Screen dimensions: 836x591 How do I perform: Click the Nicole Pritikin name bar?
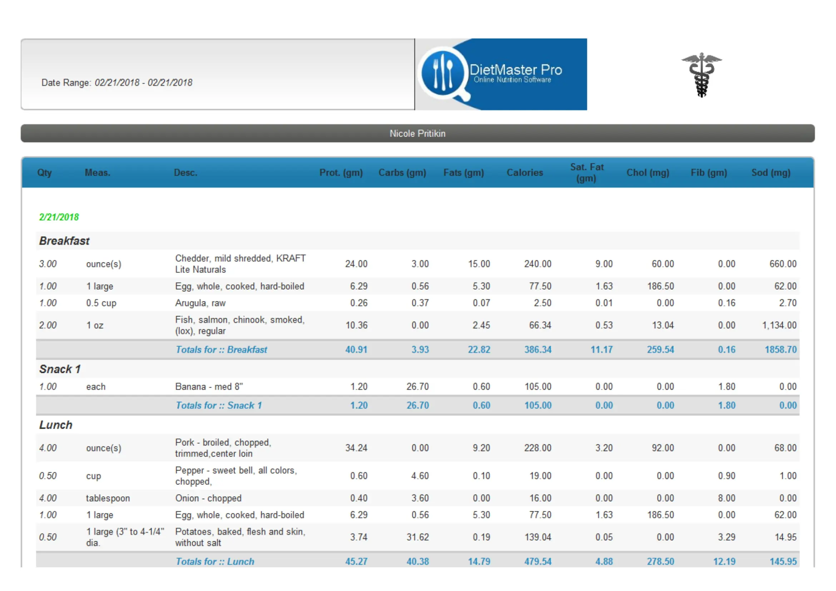click(x=417, y=133)
